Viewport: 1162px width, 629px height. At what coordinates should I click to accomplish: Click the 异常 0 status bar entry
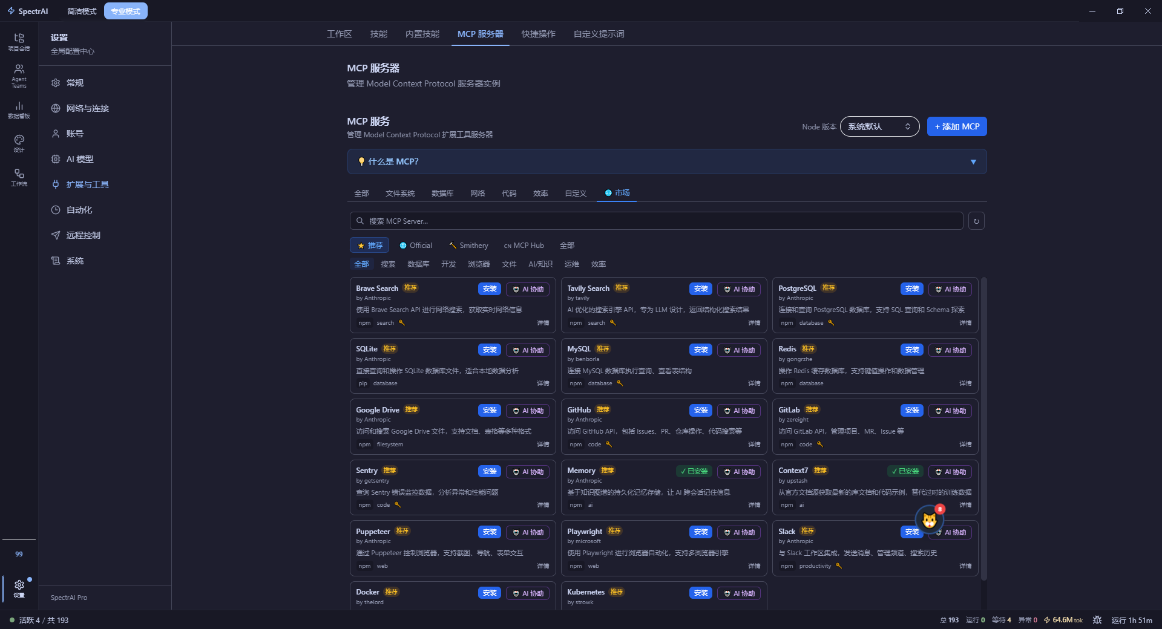coord(1028,620)
